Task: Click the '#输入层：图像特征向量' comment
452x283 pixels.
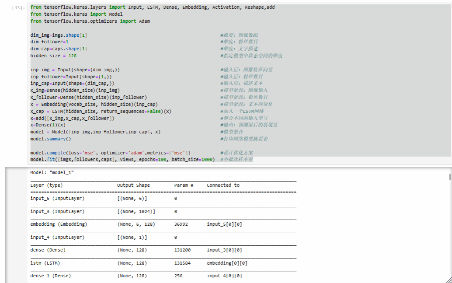Action: [247, 70]
